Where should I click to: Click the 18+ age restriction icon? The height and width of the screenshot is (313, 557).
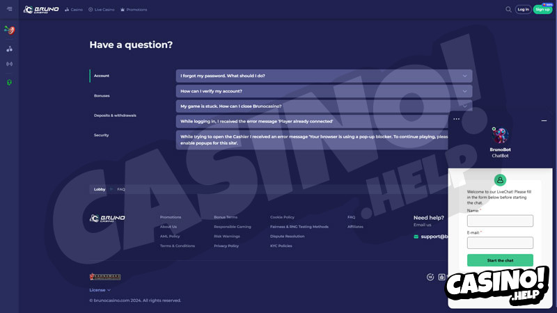430,277
